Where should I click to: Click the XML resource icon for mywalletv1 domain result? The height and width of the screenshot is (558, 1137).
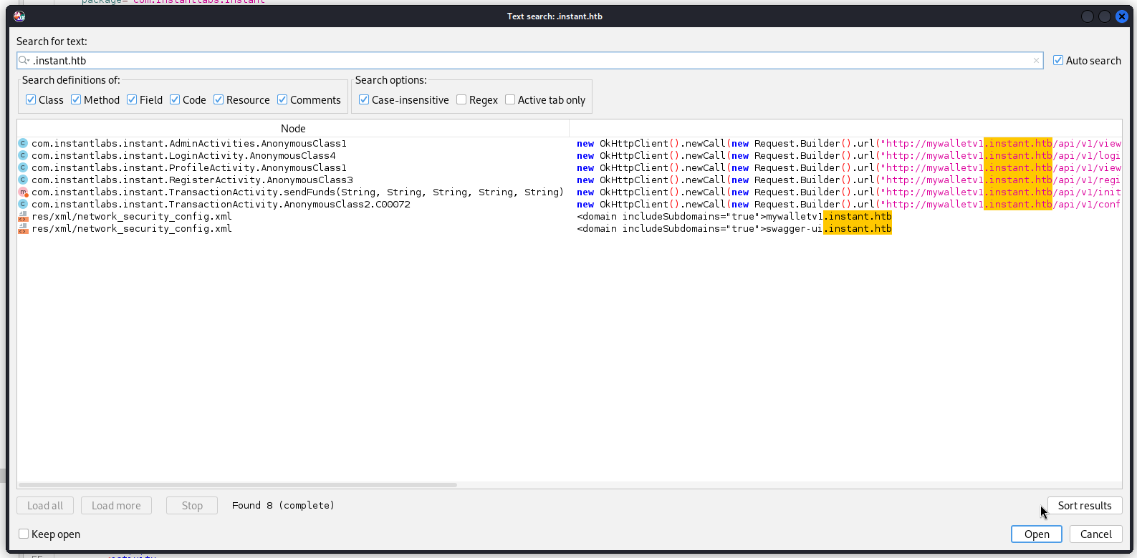tap(23, 216)
